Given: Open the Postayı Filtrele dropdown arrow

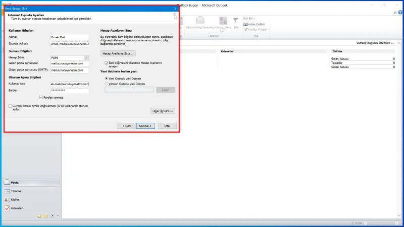Looking at the screenshot, I should click(268, 30).
